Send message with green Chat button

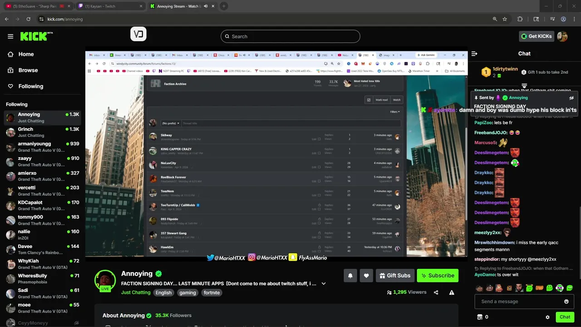[565, 317]
